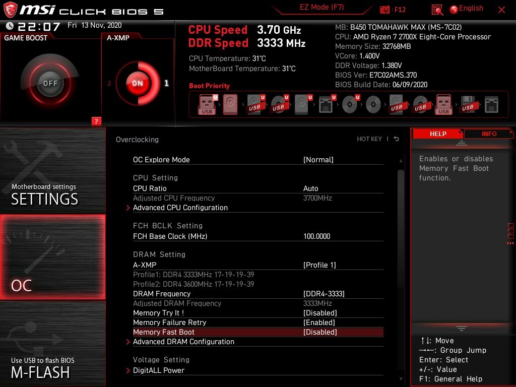Pick the non-UEFI USB hard disk boot icon
The height and width of the screenshot is (387, 516).
[x=397, y=104]
